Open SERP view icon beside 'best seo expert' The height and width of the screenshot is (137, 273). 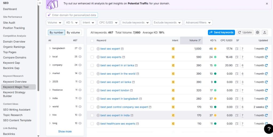coord(122,49)
